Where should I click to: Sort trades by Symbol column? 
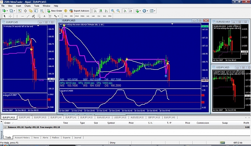tap(111, 123)
